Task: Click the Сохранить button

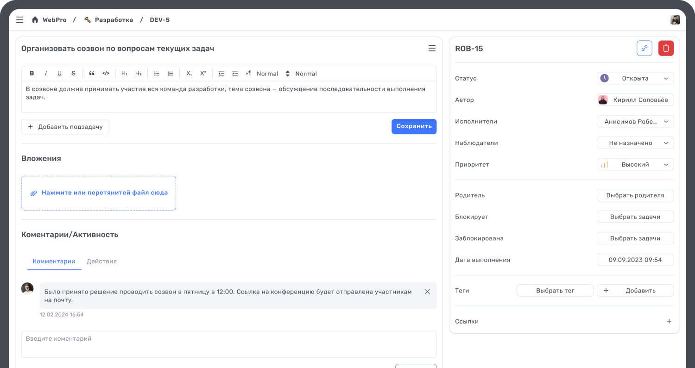Action: point(414,126)
